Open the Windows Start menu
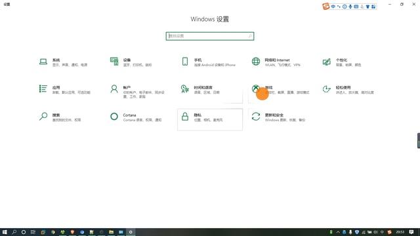Screen dimensions: 420x236 tap(5, 232)
